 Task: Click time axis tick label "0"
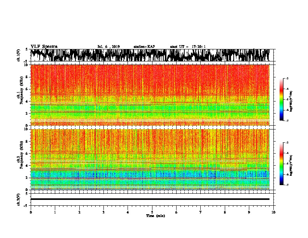31,212
